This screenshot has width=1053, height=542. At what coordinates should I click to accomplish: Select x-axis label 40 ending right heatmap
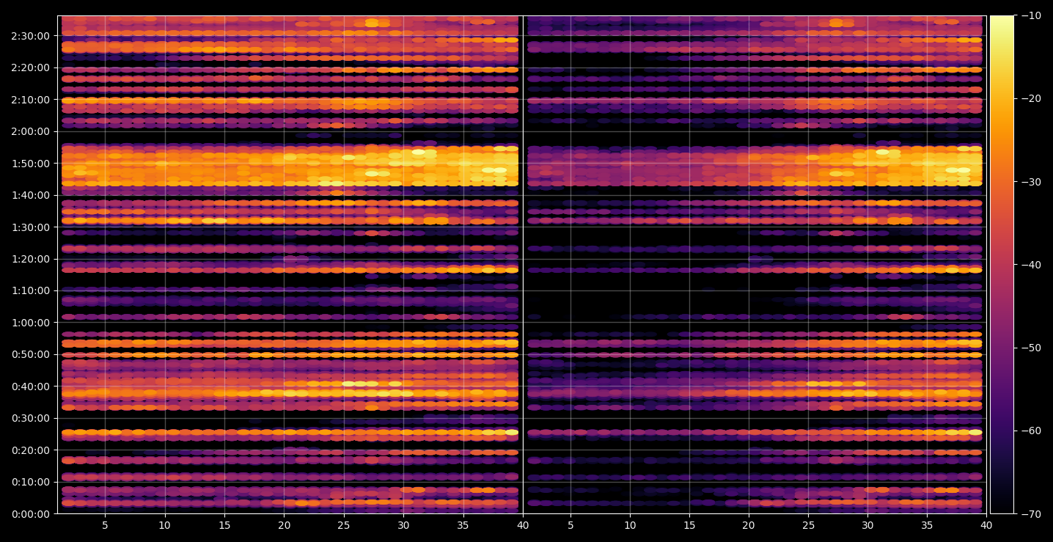tap(987, 525)
